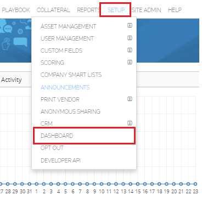Expand Custom Fields plus icon

coord(130,50)
